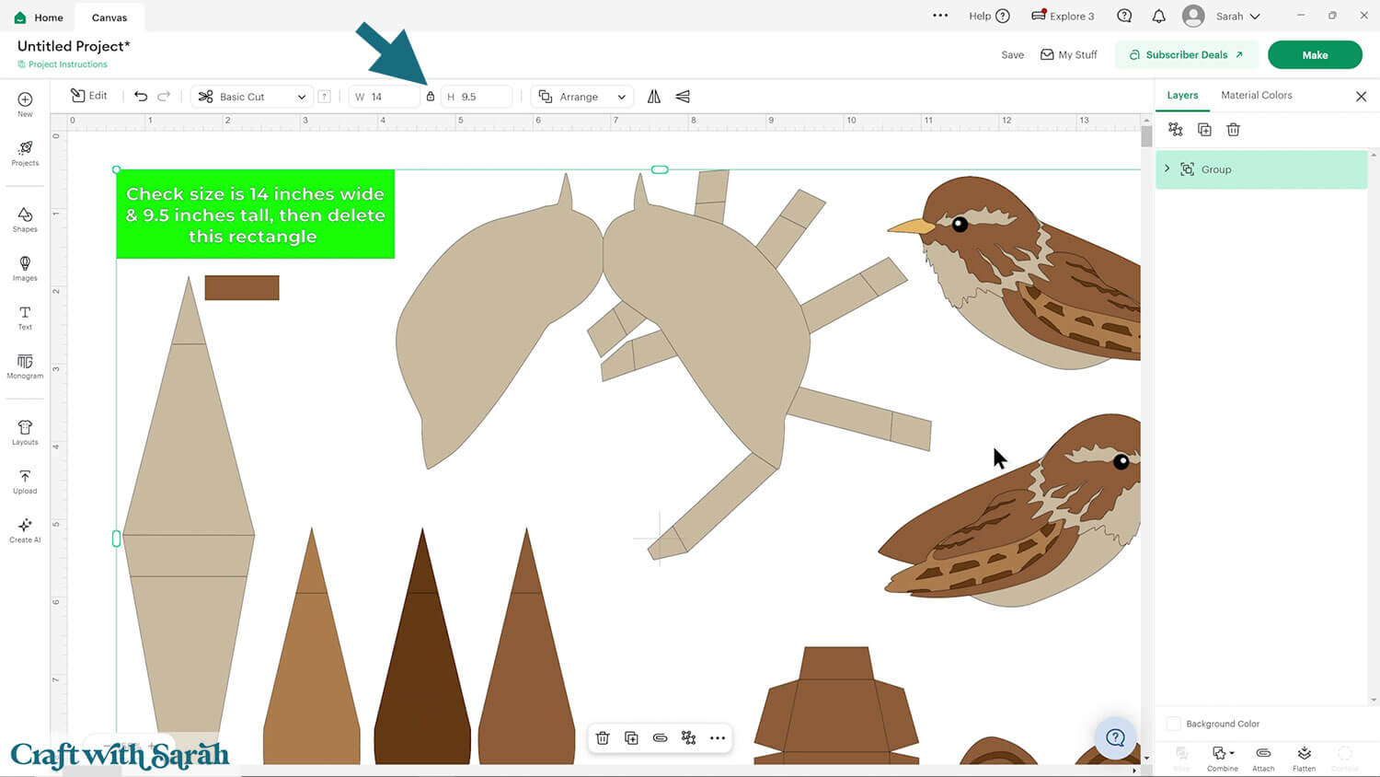1380x777 pixels.
Task: Ungroup selection from the floating toolbar
Action: point(688,737)
